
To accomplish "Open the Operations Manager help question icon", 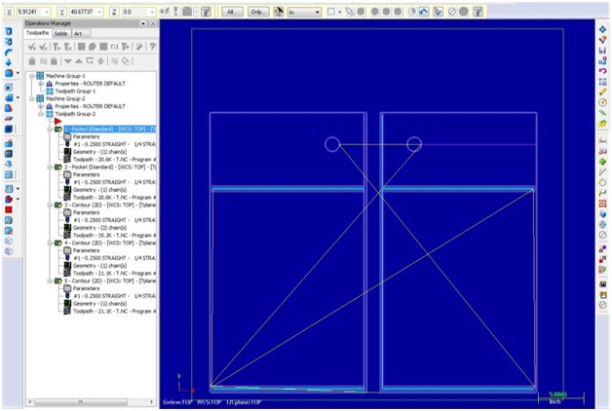I will click(152, 47).
